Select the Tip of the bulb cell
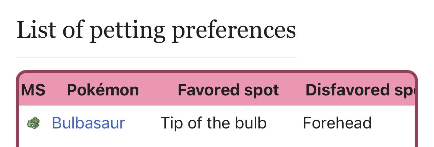 tap(213, 123)
